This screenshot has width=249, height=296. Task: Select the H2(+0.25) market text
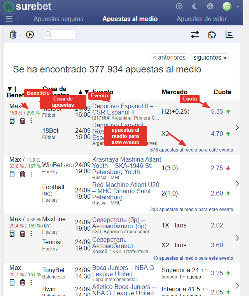click(175, 111)
